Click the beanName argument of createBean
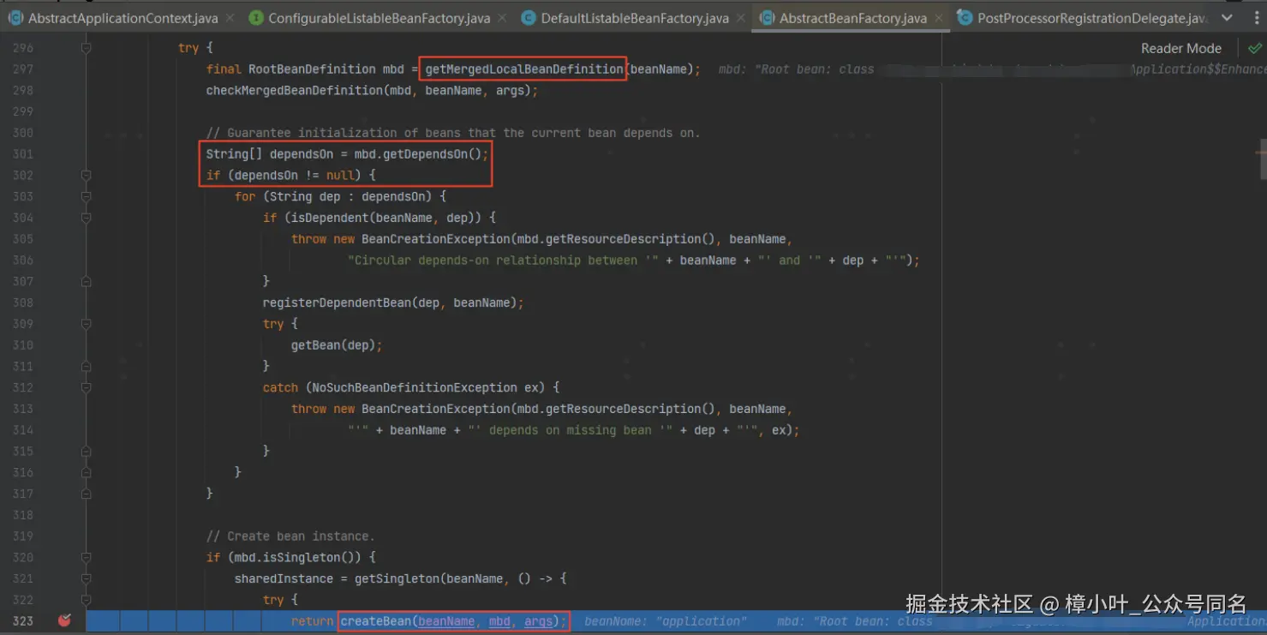The height and width of the screenshot is (635, 1267). click(446, 621)
